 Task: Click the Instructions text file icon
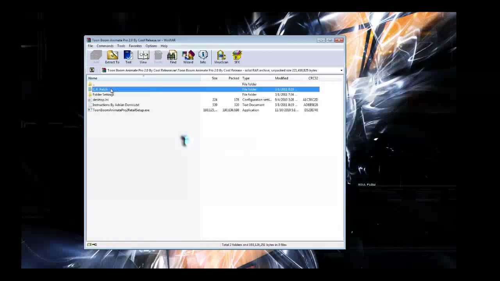(90, 105)
